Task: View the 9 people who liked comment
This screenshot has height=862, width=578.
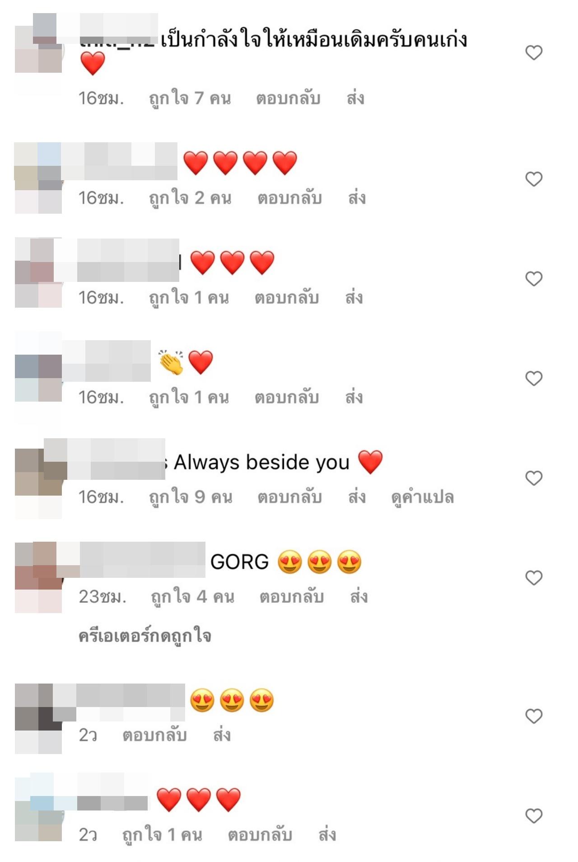Action: (191, 497)
